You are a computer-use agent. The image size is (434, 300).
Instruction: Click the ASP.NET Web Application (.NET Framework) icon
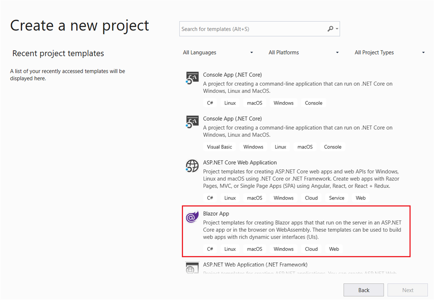192,268
